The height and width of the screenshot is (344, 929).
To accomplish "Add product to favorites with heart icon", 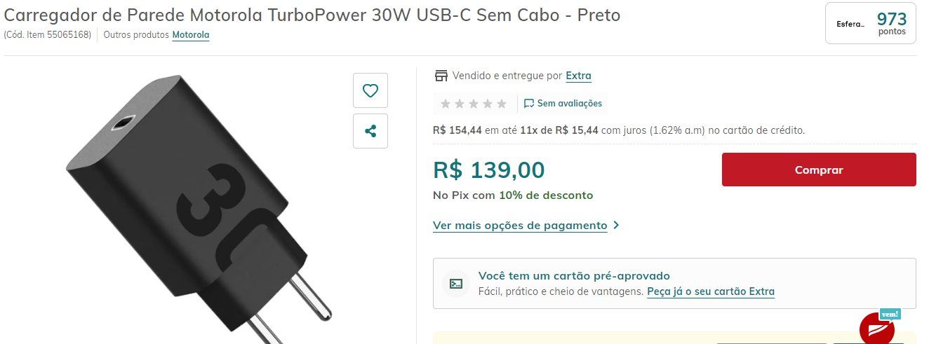I will click(370, 90).
